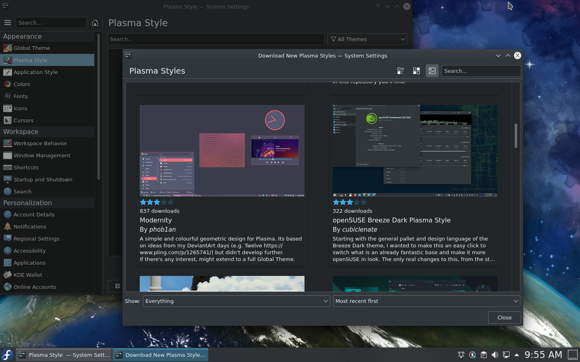Type in the Plasma Styles search field

[x=481, y=71]
